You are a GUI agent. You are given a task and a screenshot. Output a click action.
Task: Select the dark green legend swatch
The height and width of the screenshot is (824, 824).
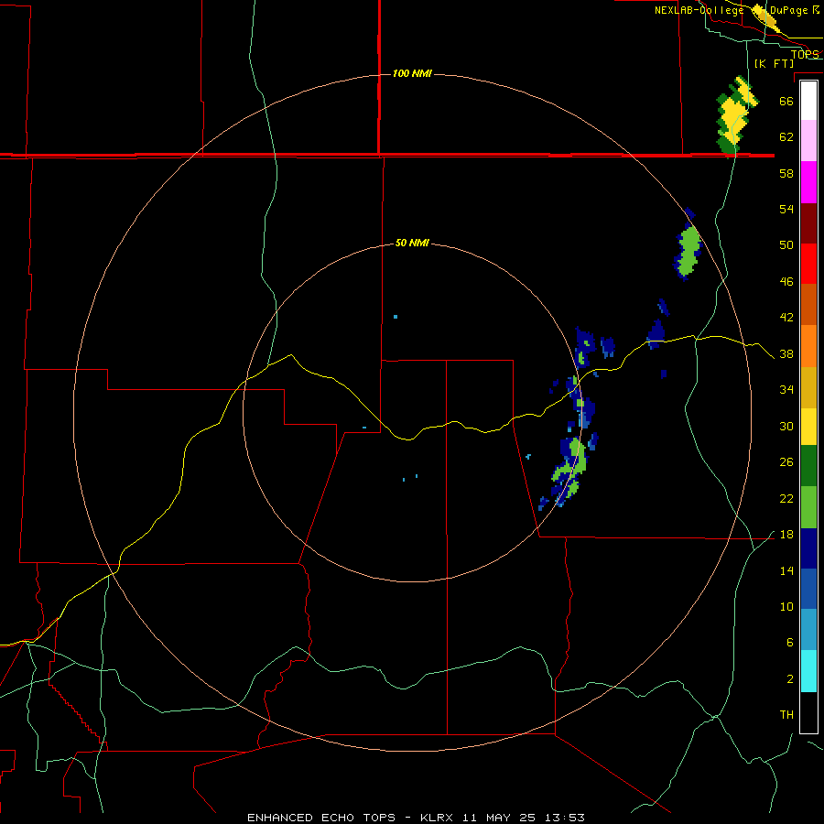pos(808,466)
